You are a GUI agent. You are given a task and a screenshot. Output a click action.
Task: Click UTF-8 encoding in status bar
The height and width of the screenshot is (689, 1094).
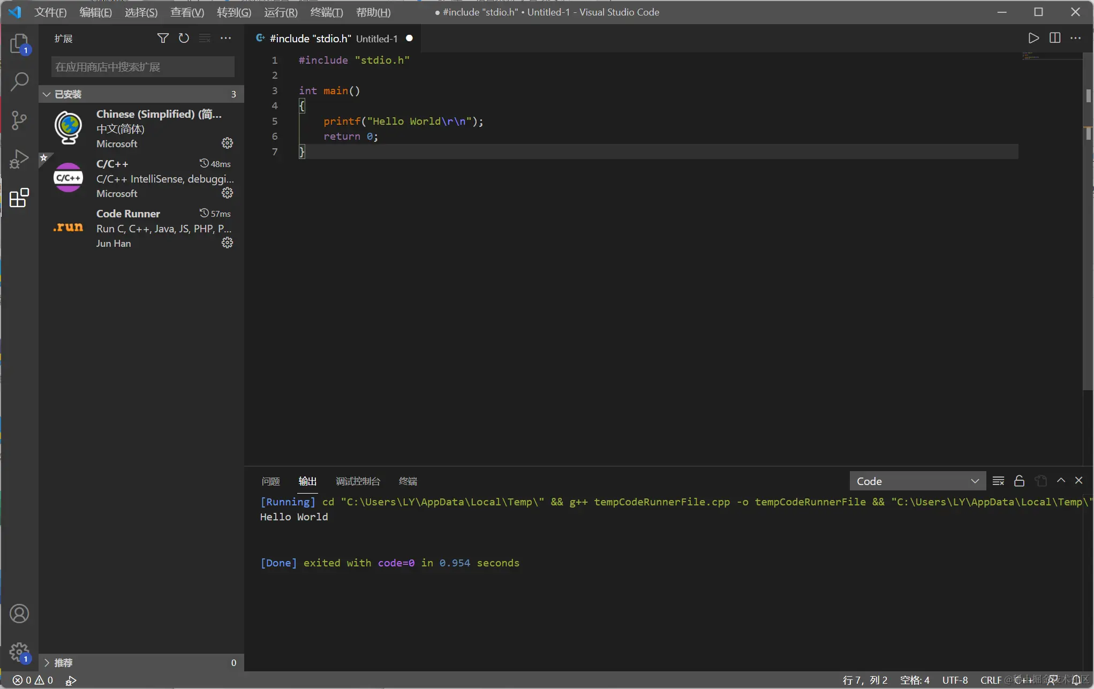955,680
